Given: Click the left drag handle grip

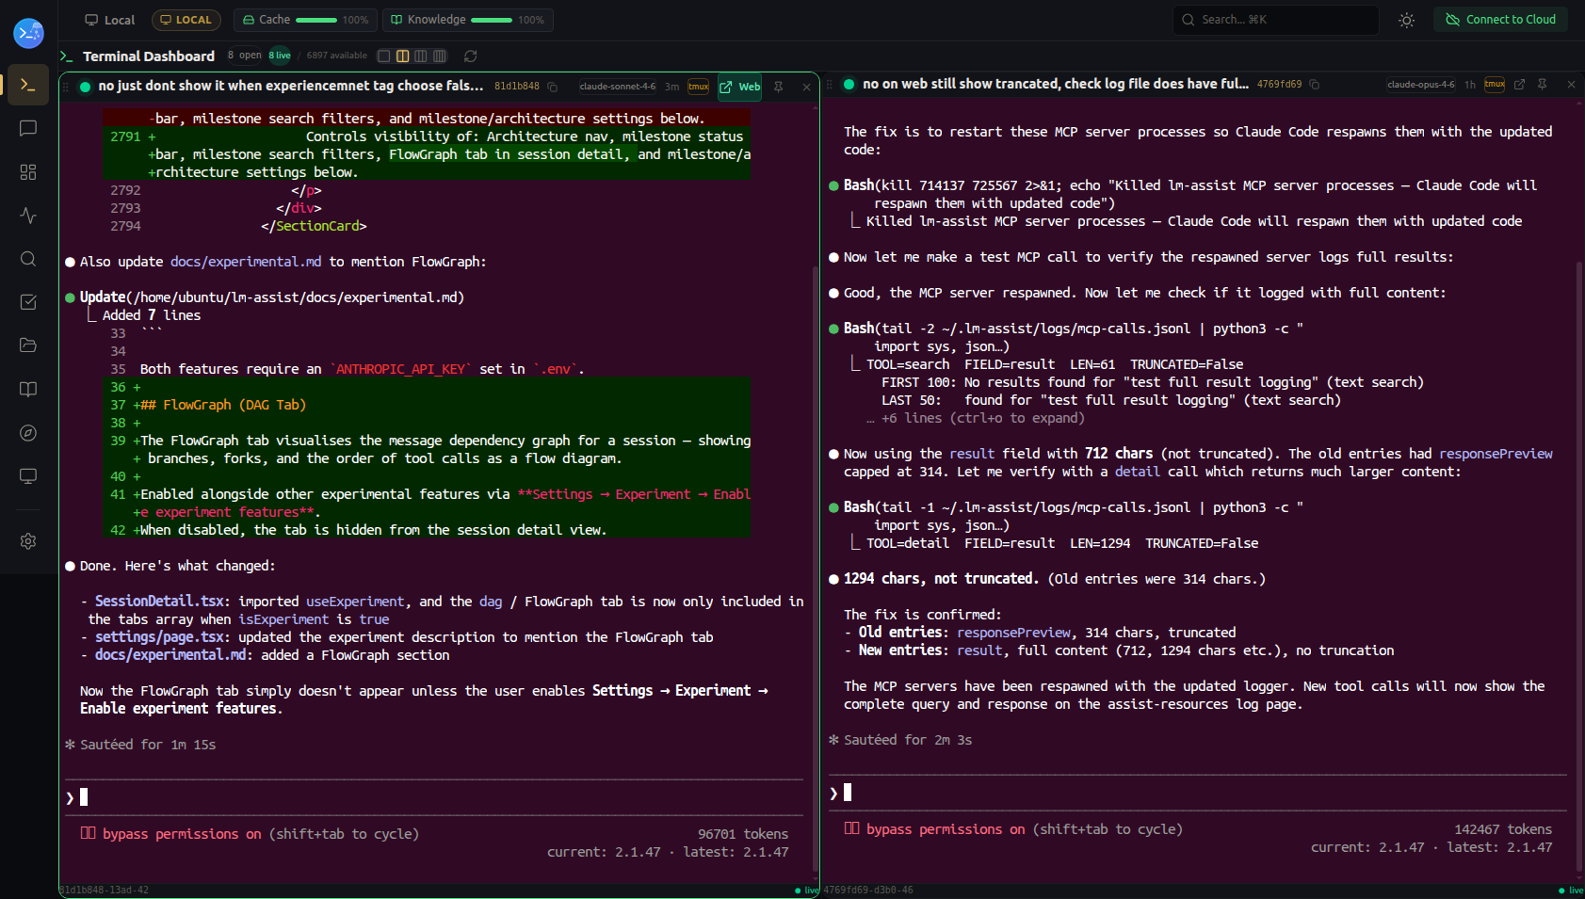Looking at the screenshot, I should pyautogui.click(x=66, y=87).
